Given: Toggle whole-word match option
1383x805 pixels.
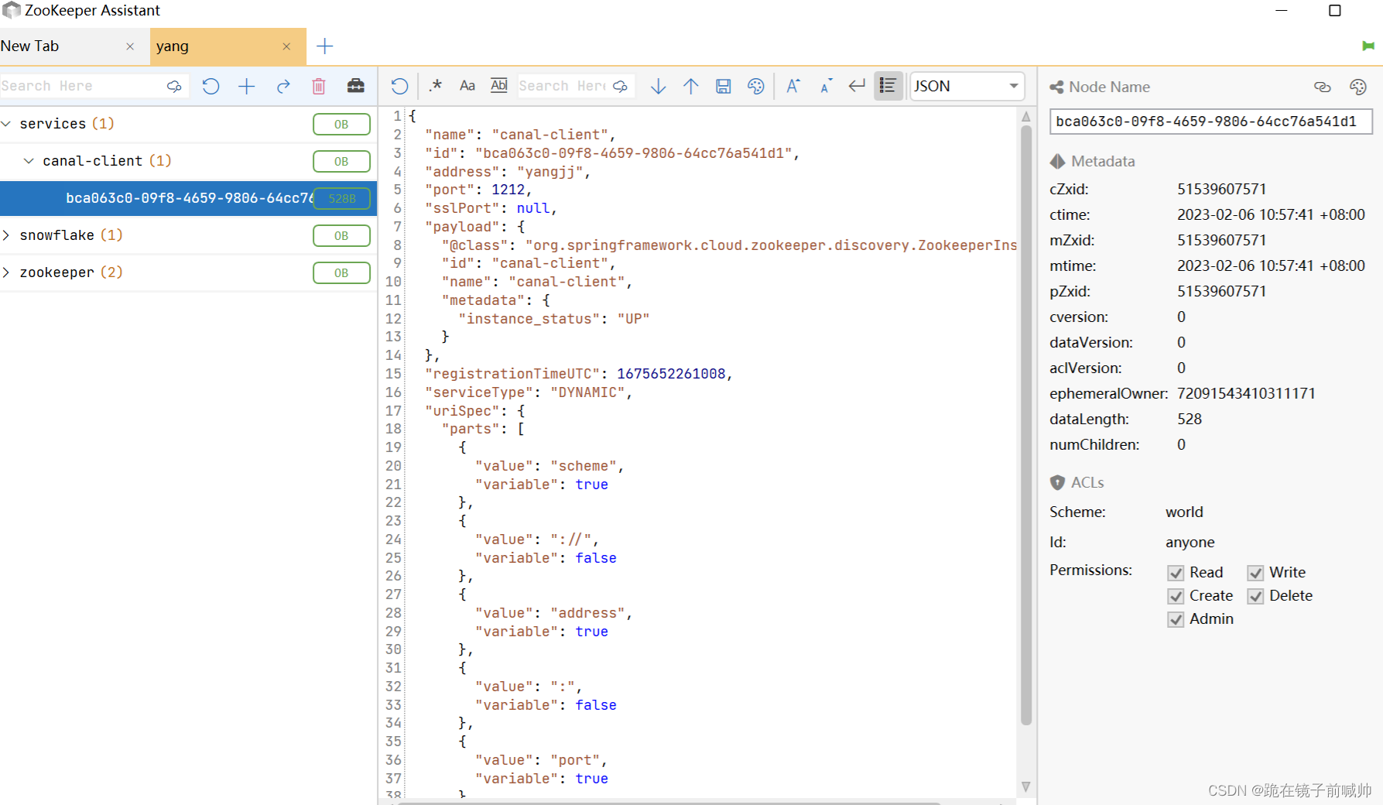Looking at the screenshot, I should pos(499,85).
